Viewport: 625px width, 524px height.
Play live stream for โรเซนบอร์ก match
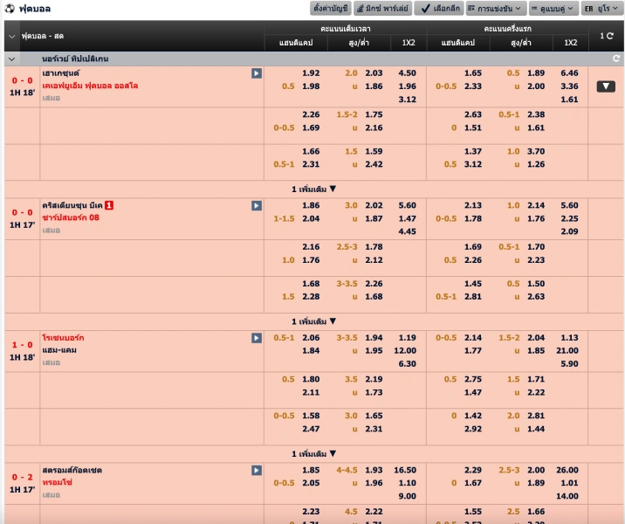click(257, 338)
